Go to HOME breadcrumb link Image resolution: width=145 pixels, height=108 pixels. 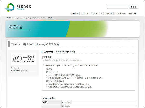10,18
